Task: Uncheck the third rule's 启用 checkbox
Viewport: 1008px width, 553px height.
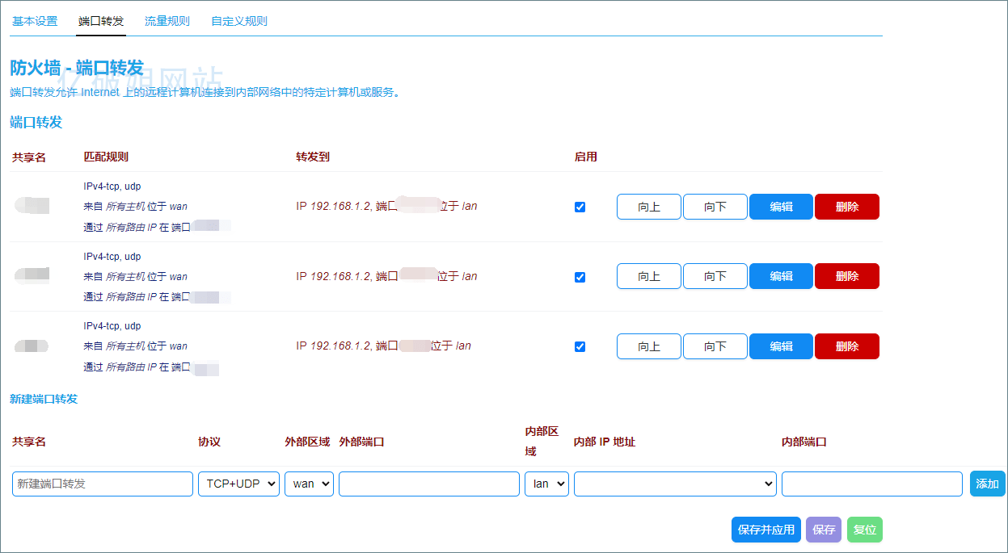Action: coord(580,346)
